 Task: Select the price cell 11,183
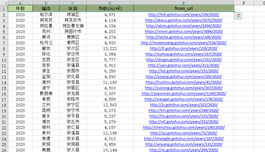point(110,82)
